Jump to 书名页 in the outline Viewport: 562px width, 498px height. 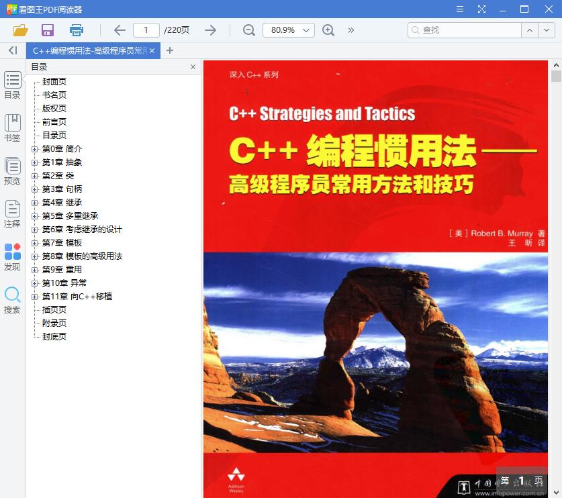[x=54, y=95]
